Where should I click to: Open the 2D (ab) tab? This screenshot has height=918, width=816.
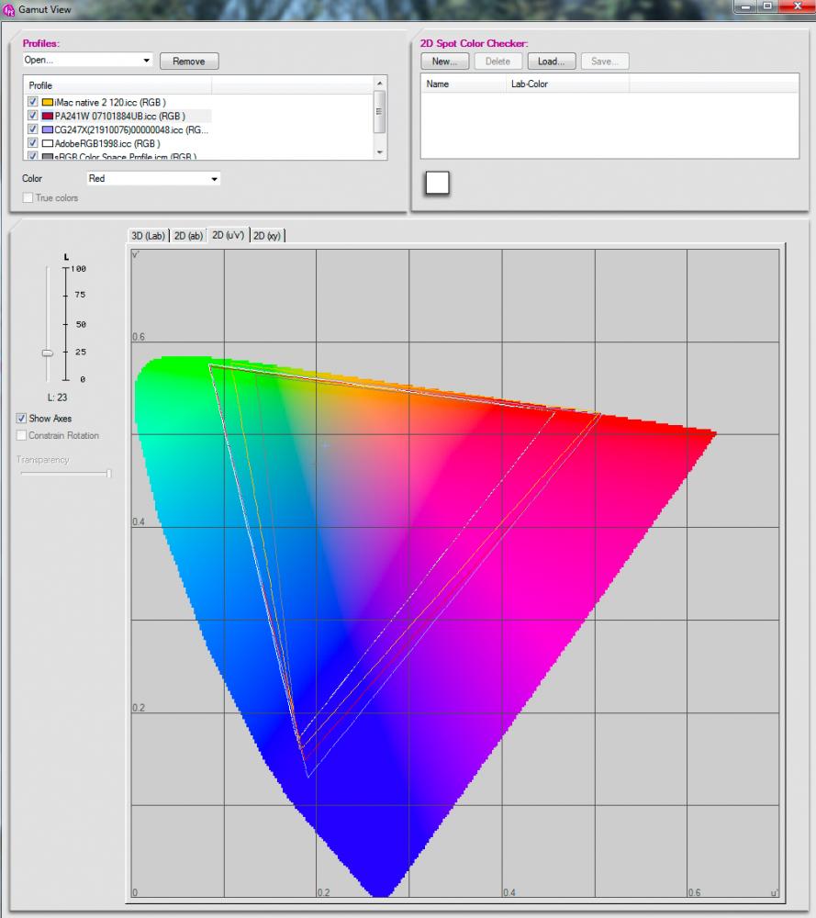(188, 236)
